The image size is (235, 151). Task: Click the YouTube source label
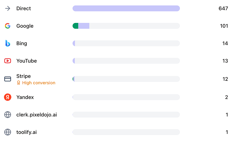click(26, 61)
